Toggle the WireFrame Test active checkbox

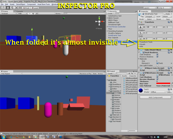point(143,14)
